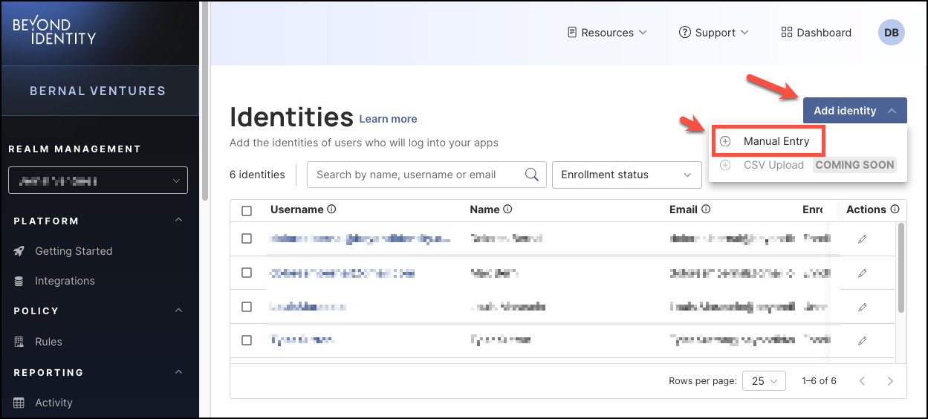Viewport: 928px width, 419px height.
Task: Change rows per page dropdown 25
Action: point(764,381)
